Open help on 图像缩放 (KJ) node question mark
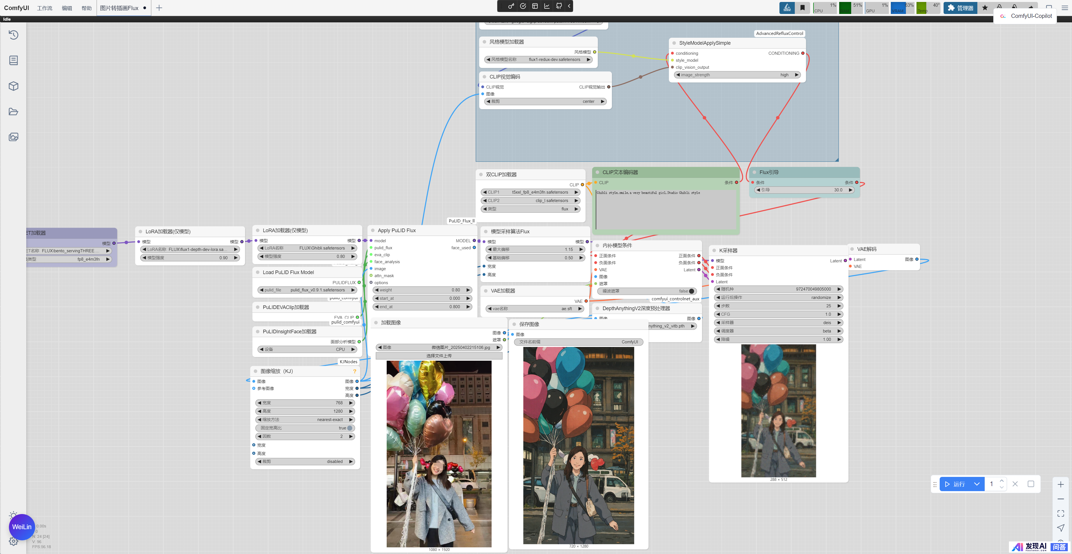Image resolution: width=1072 pixels, height=554 pixels. 355,371
